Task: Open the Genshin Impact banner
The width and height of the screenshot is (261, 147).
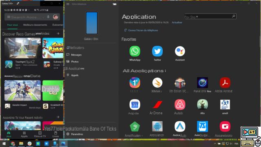Action: pos(22,91)
